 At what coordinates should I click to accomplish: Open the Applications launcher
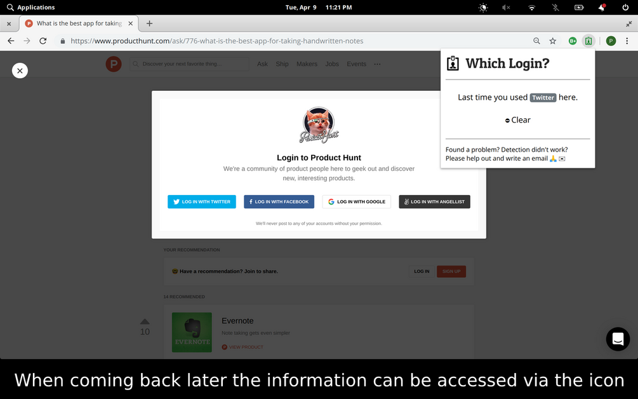[31, 8]
